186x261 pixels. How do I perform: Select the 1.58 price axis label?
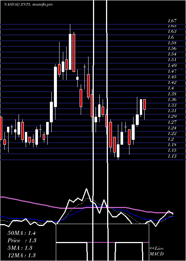[x=172, y=43]
